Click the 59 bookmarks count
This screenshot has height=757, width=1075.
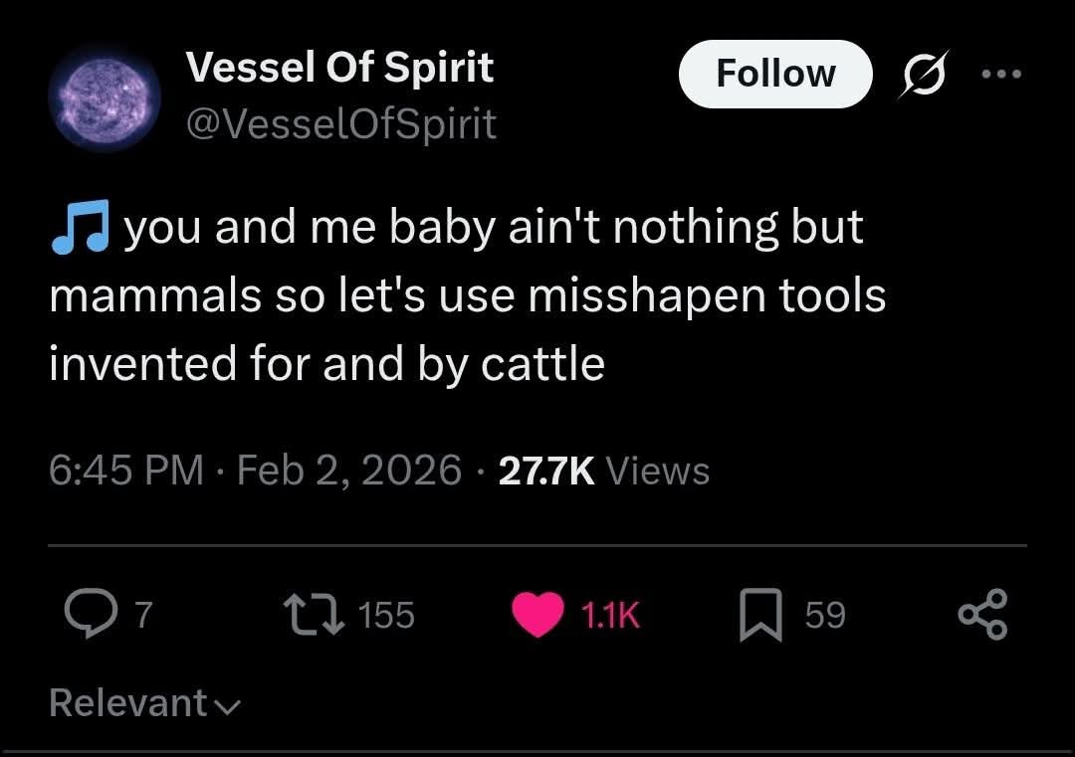825,616
